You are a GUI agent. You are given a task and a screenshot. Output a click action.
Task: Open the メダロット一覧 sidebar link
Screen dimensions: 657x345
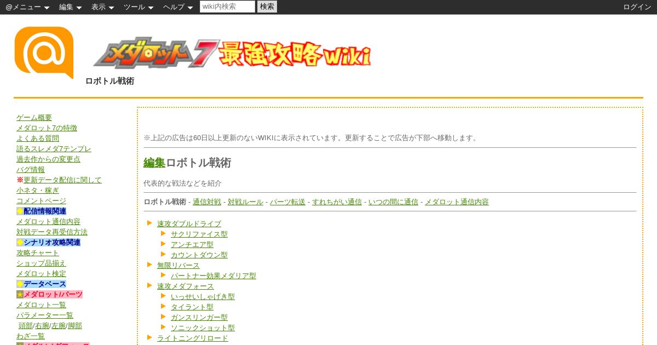(x=41, y=305)
